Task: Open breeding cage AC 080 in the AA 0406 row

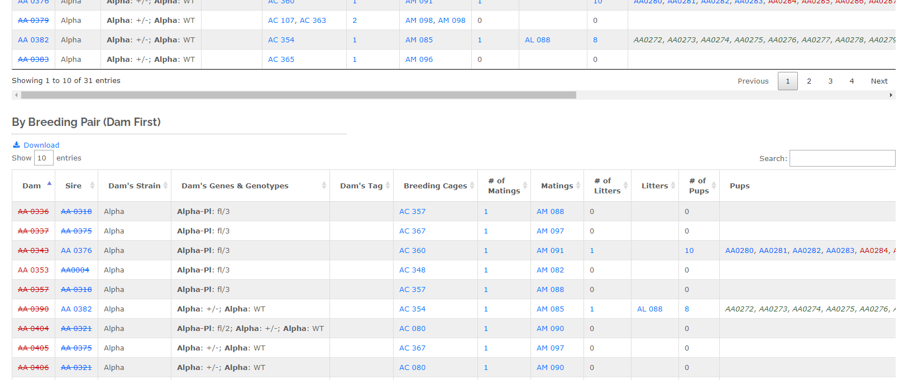Action: [412, 367]
